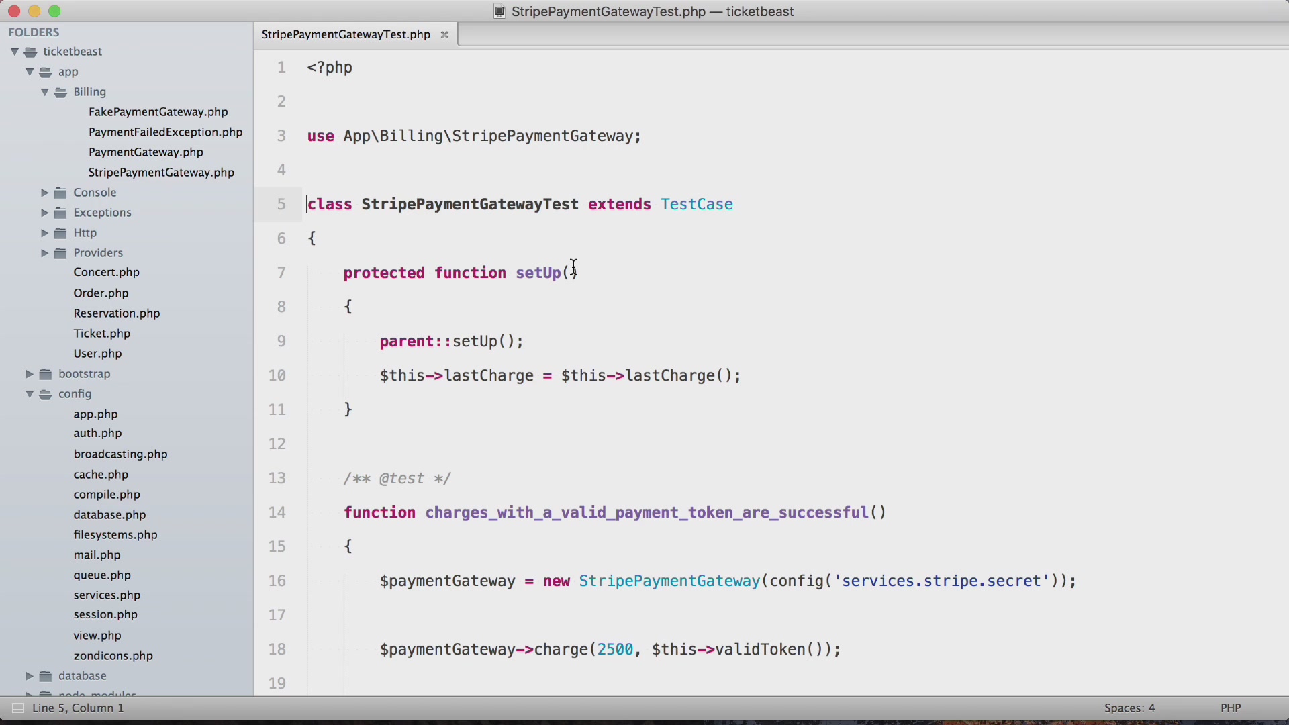
Task: Open FakePaymentGateway.php in sidebar
Action: point(158,112)
